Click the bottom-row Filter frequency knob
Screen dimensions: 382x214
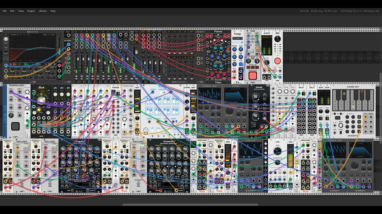click(x=355, y=165)
